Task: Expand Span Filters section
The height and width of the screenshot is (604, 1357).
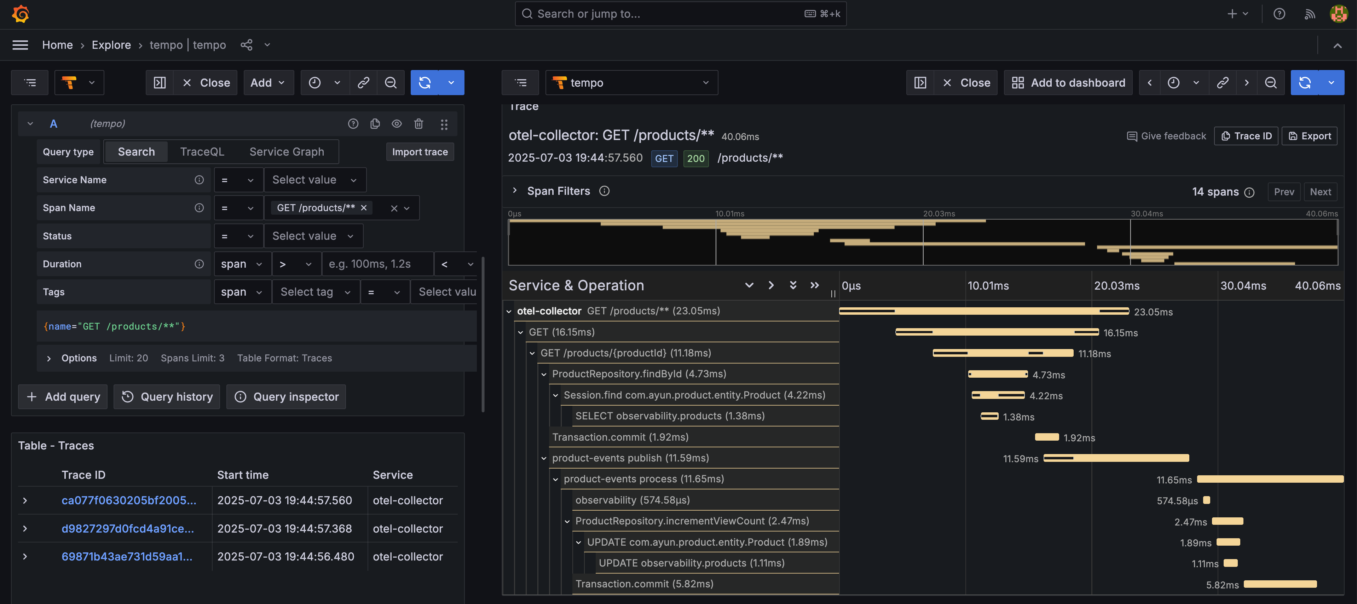Action: (x=515, y=191)
